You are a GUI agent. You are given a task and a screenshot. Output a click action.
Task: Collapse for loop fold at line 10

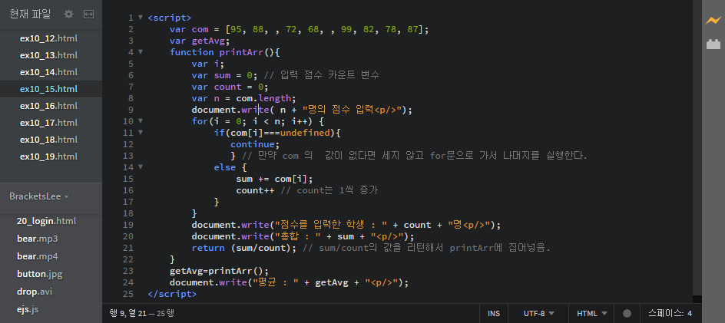(x=141, y=121)
